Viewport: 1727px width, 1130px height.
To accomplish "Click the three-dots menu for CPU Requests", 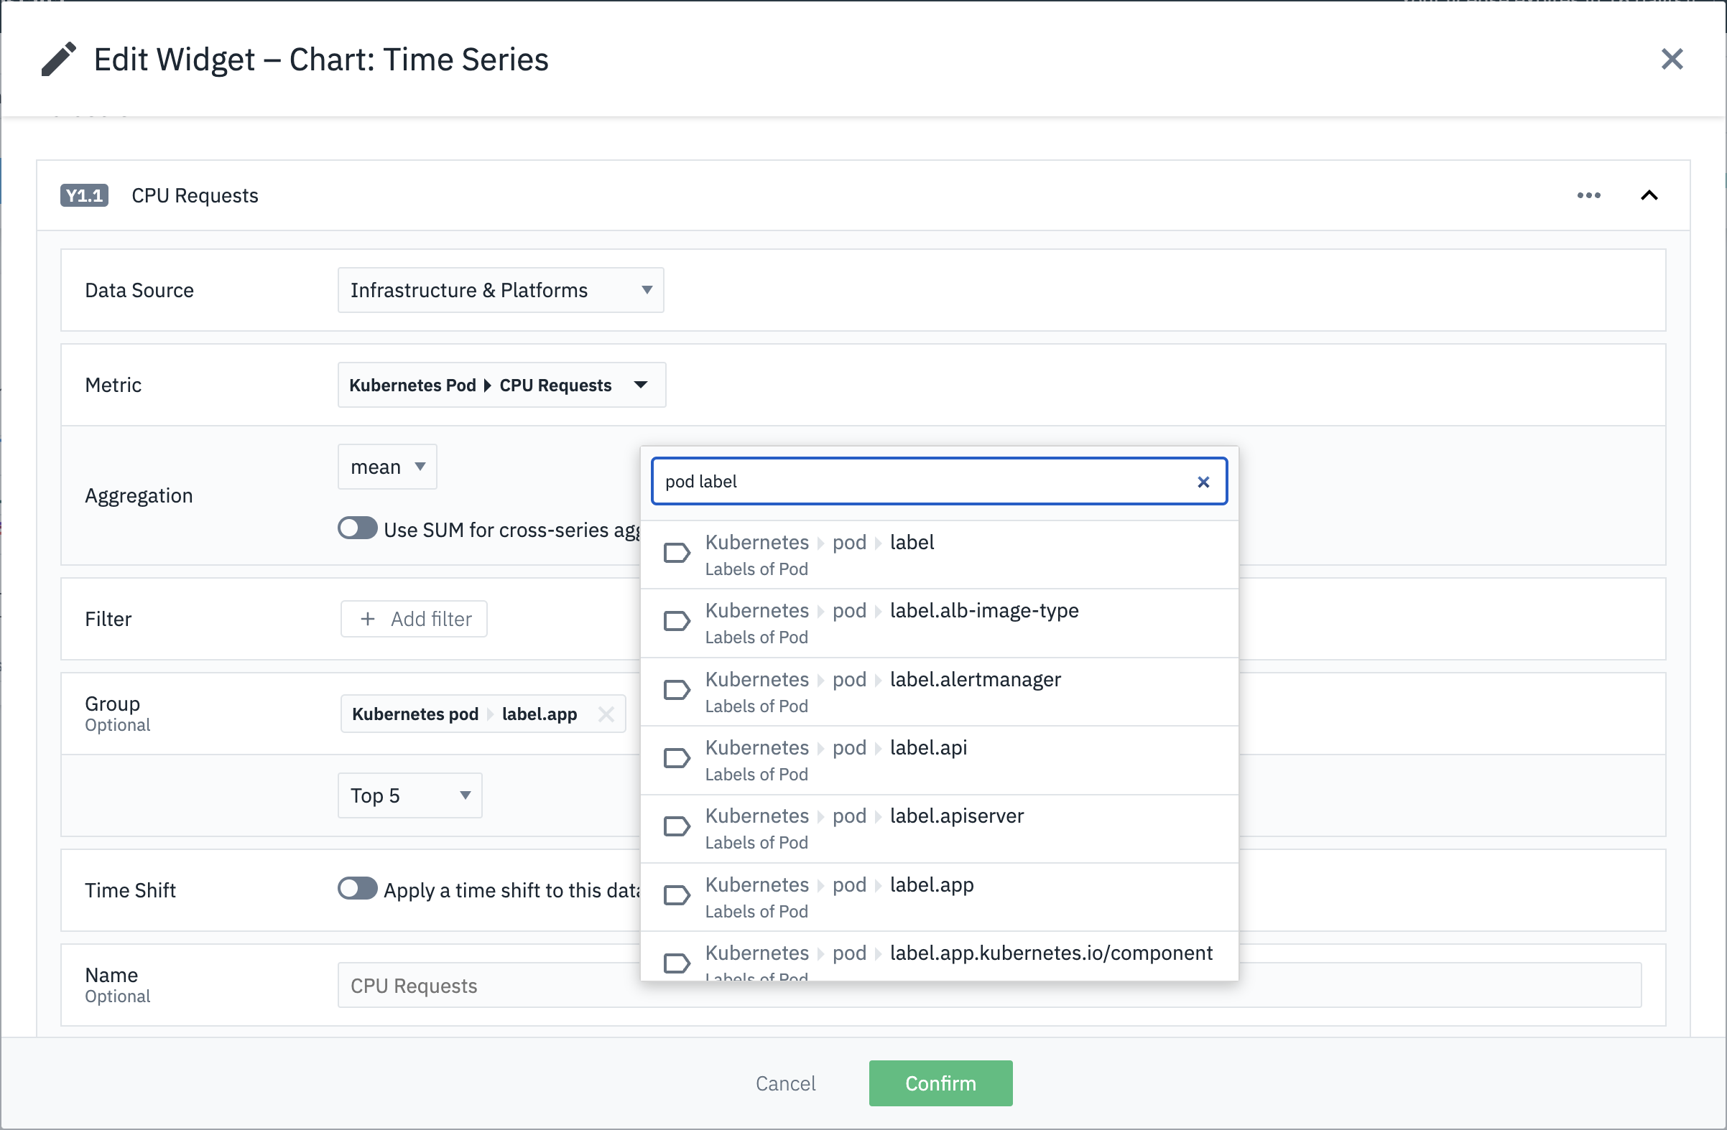I will 1588,195.
